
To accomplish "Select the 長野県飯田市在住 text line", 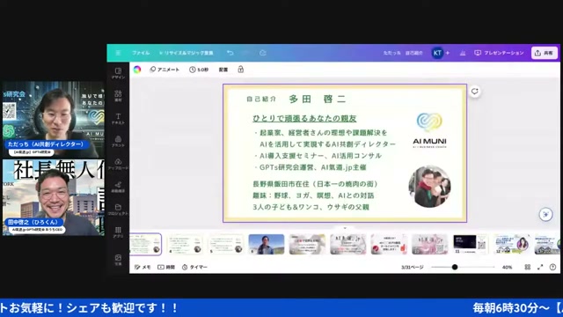I will (315, 184).
